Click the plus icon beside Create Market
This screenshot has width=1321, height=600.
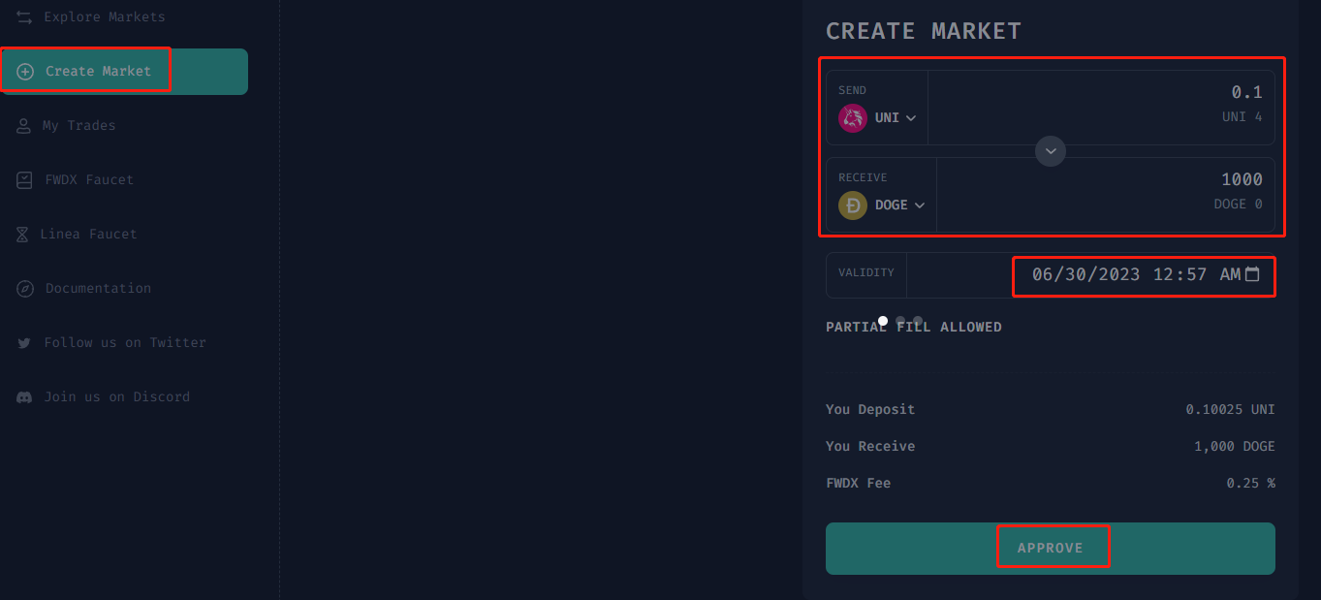click(26, 72)
